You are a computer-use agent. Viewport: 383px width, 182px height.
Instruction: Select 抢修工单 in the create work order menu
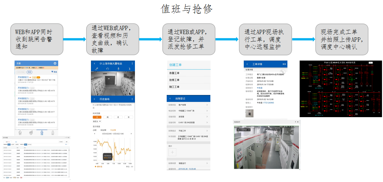click(174, 80)
